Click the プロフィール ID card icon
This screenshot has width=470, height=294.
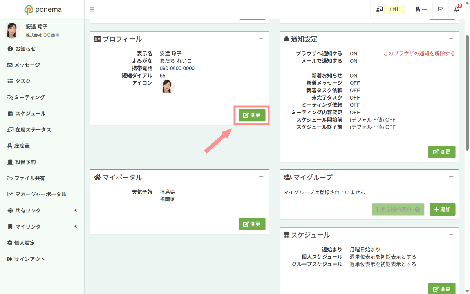click(x=98, y=39)
